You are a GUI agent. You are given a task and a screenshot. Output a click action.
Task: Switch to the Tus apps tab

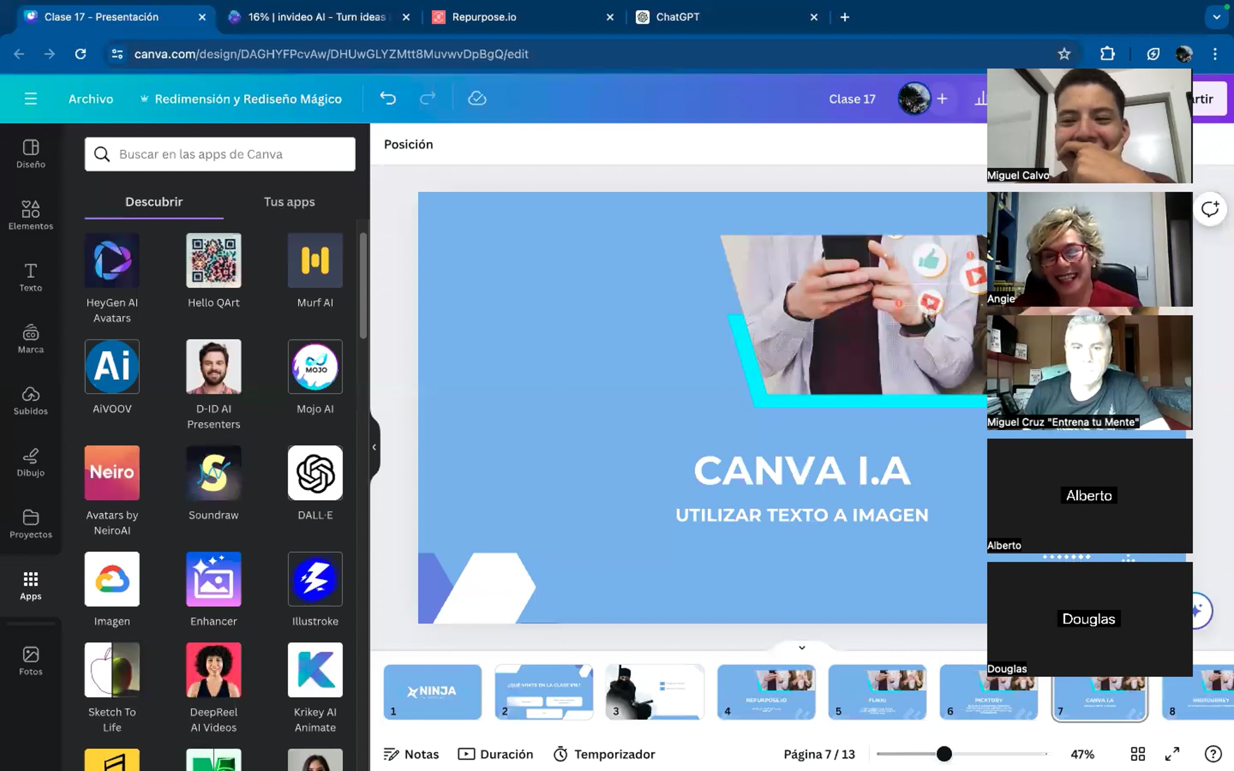[289, 201]
